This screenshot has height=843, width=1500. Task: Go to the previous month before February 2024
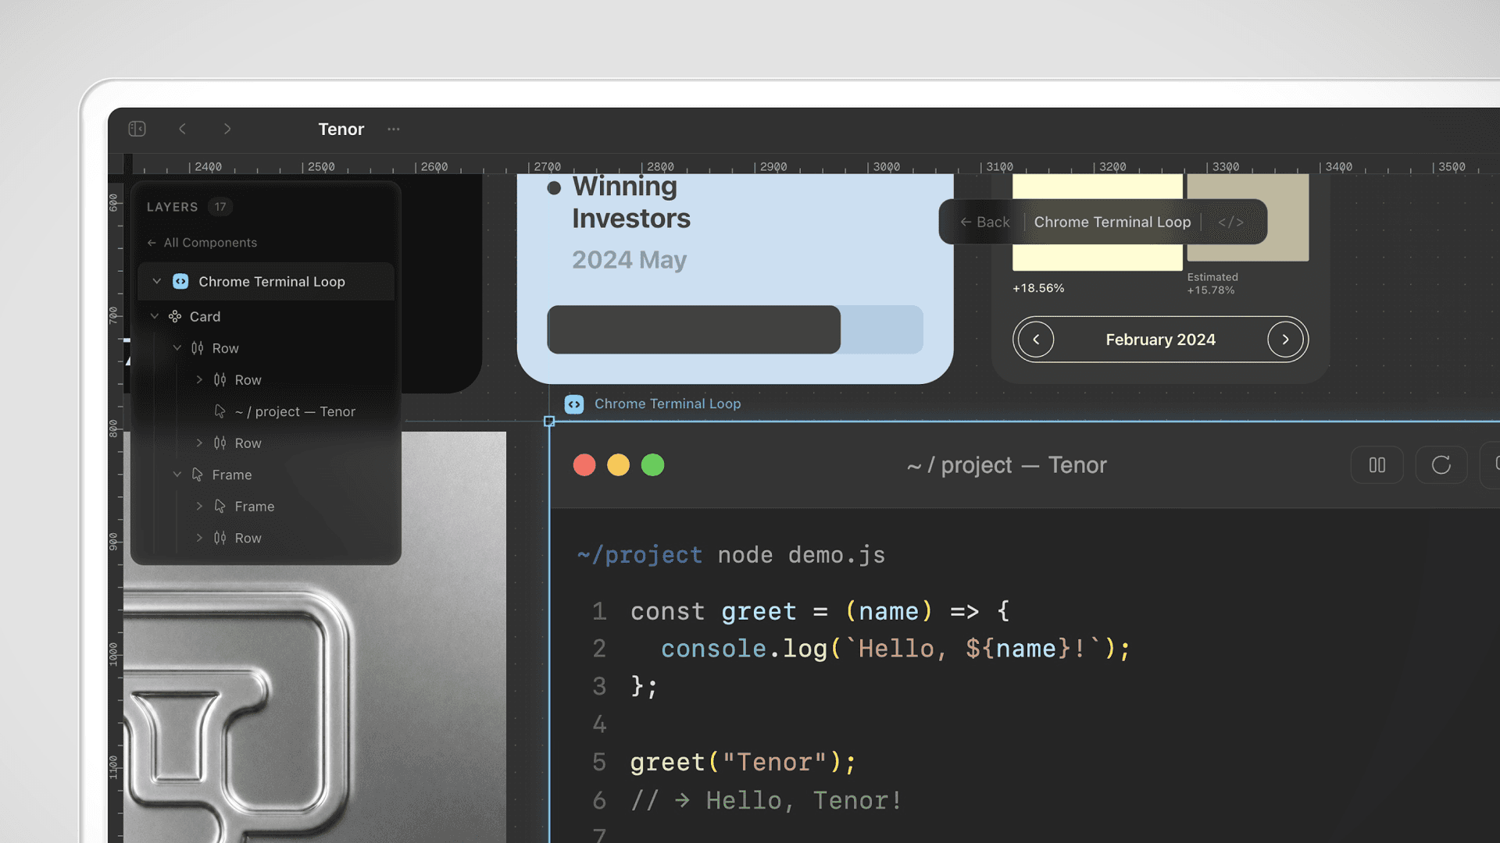[x=1036, y=340]
